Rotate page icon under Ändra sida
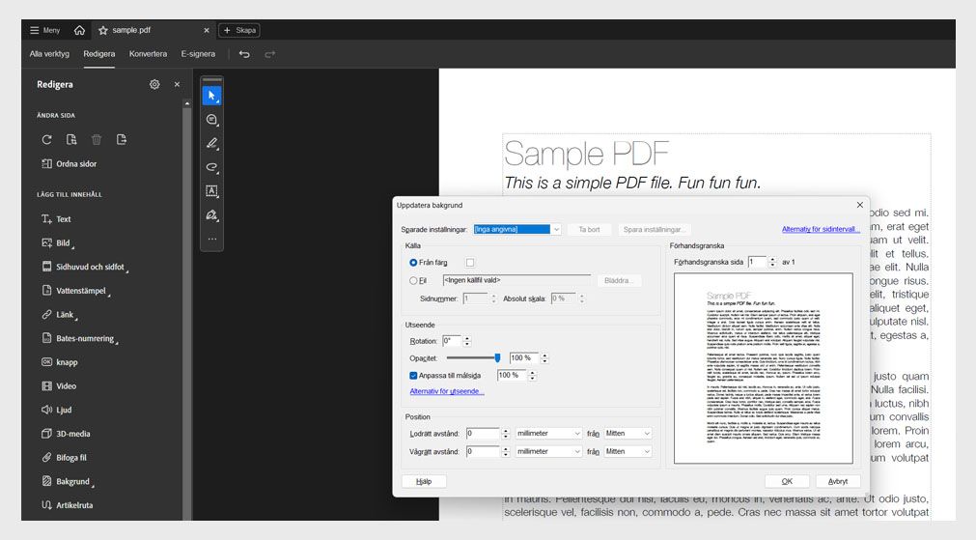Screen dimensions: 976x540 tap(46, 139)
